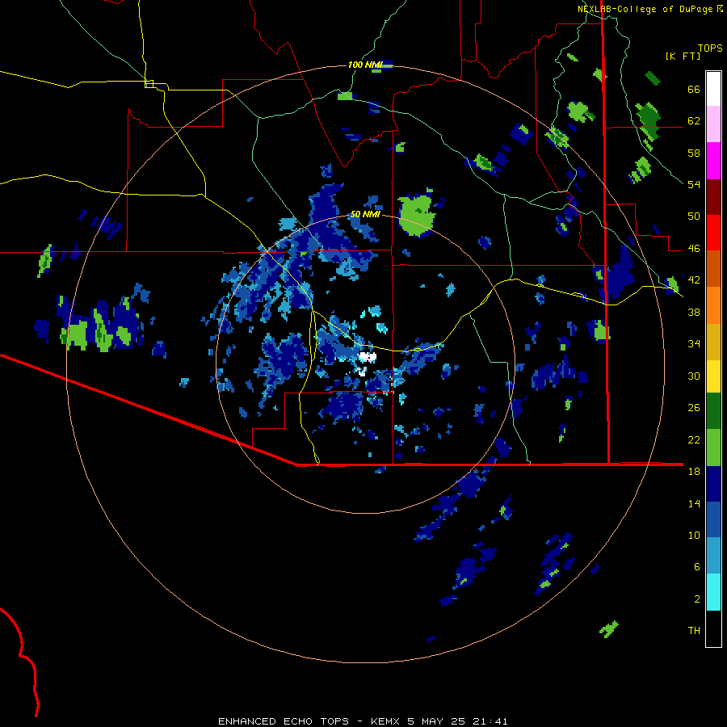Click the "50" legend value

tap(694, 216)
